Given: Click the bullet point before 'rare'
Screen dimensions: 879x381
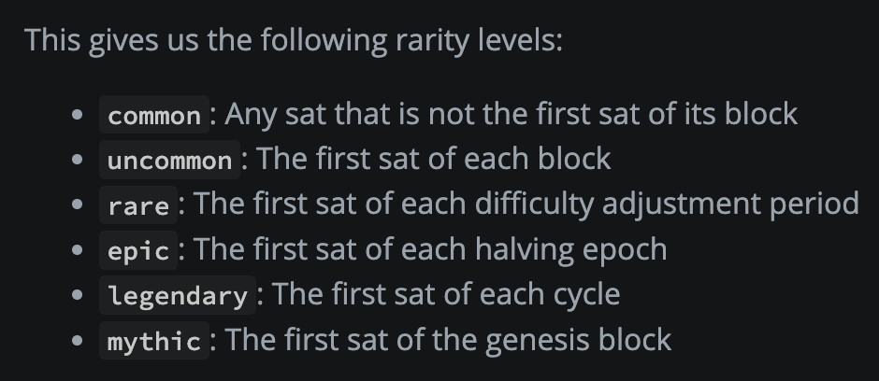Looking at the screenshot, I should tap(78, 205).
